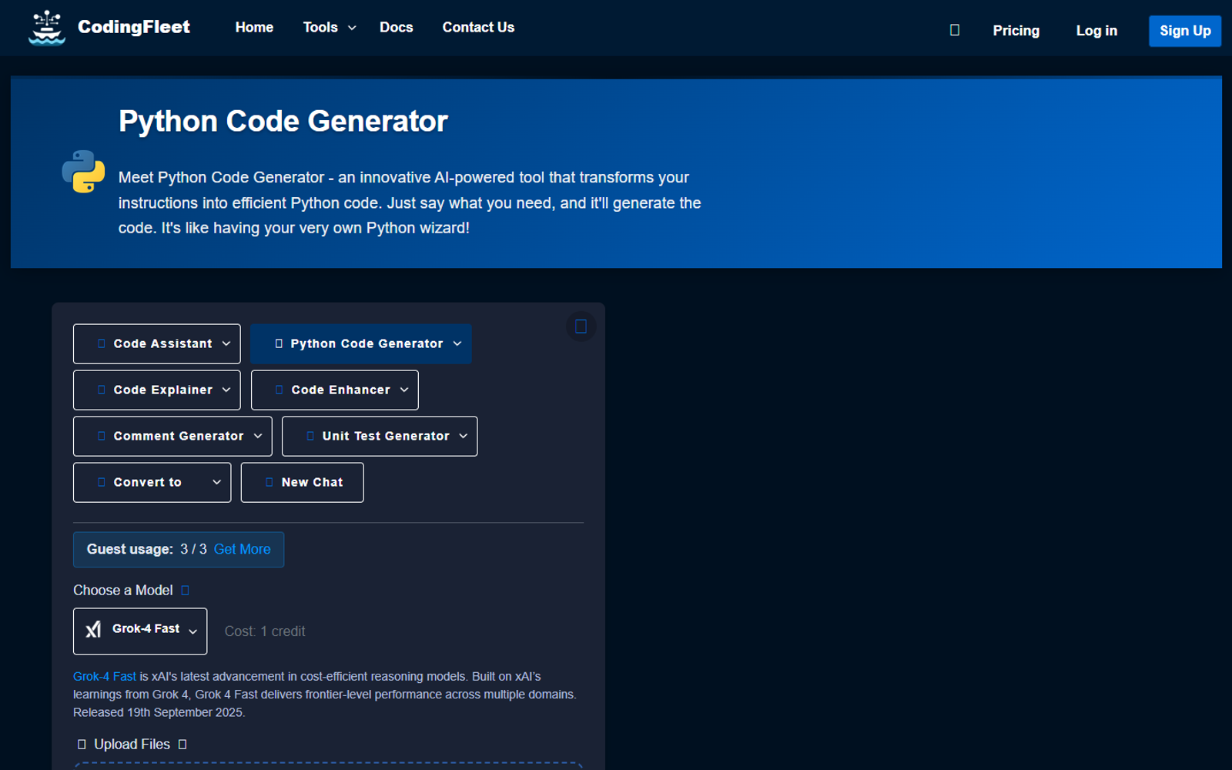Viewport: 1232px width, 770px height.
Task: Click the CodingFleet ship logo
Action: point(47,28)
